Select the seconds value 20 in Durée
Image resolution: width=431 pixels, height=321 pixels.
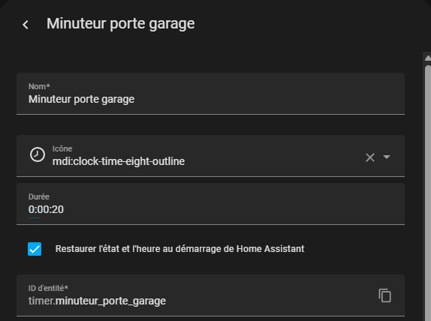pyautogui.click(x=58, y=209)
